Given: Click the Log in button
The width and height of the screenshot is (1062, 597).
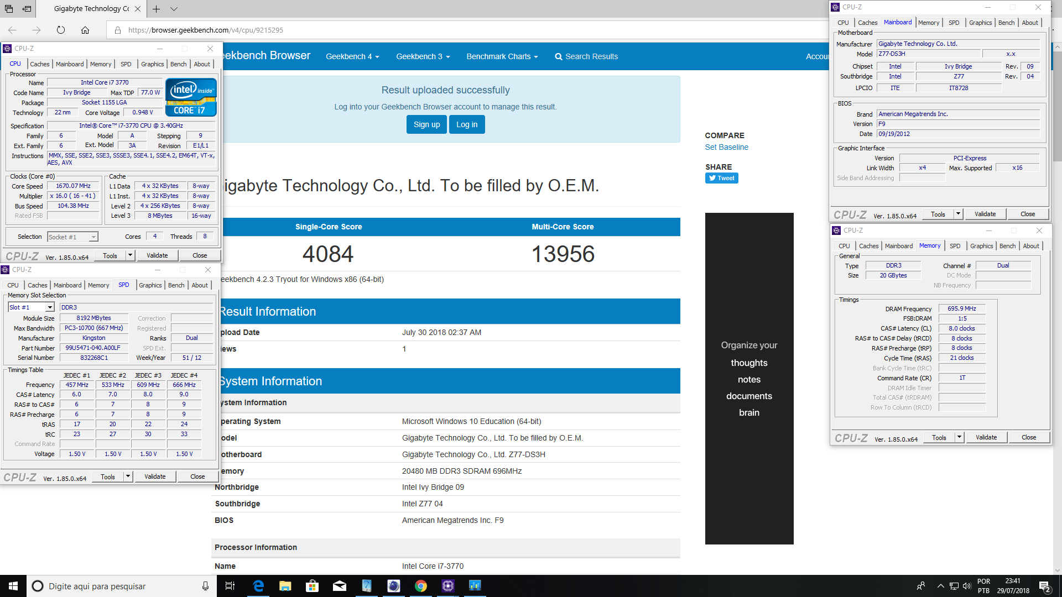Looking at the screenshot, I should click(x=467, y=124).
